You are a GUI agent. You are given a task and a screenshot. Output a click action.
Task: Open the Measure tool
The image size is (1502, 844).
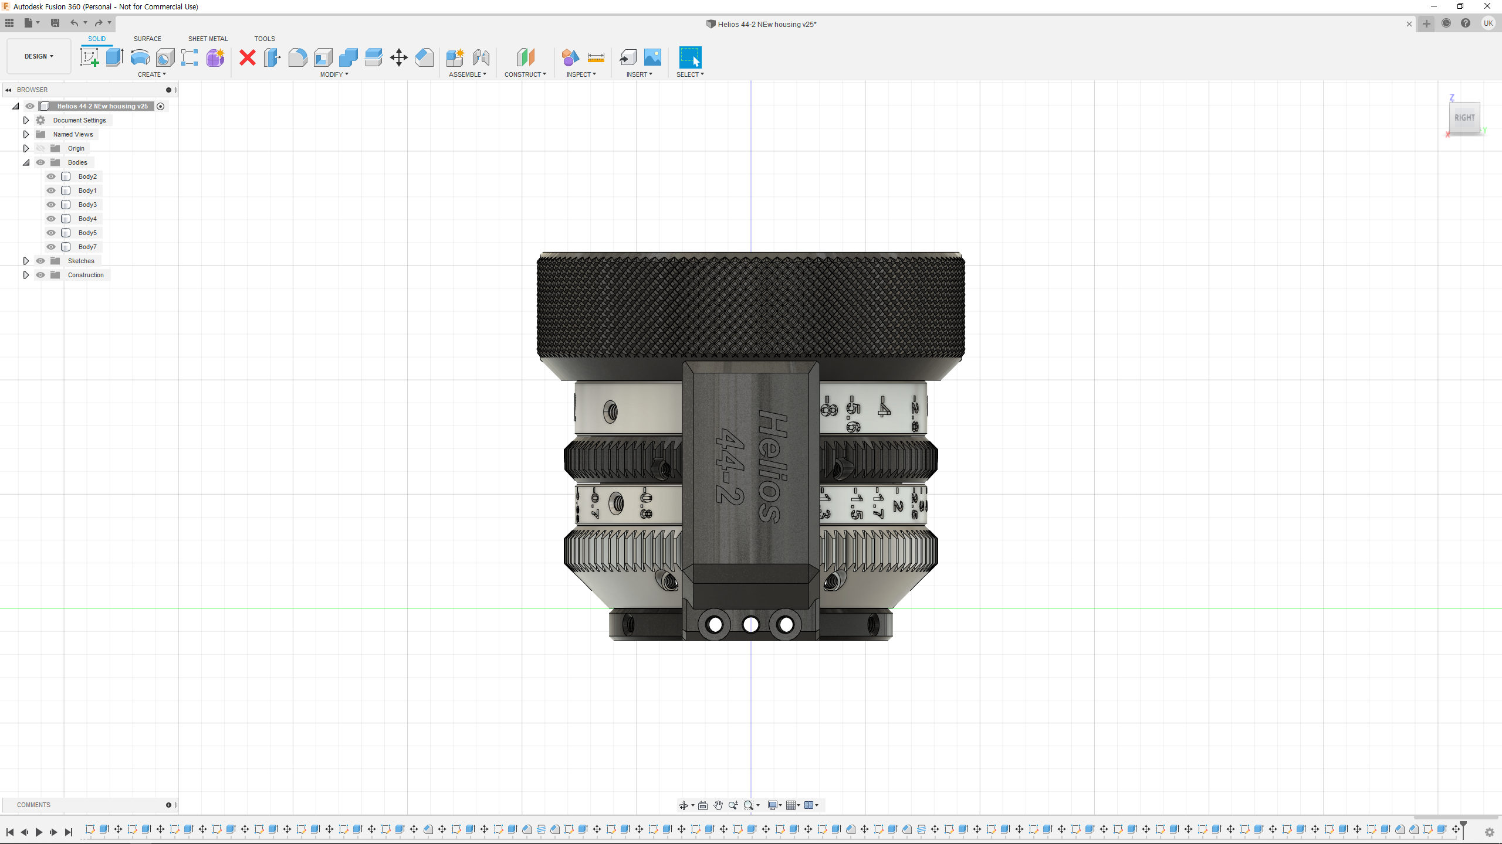point(596,57)
